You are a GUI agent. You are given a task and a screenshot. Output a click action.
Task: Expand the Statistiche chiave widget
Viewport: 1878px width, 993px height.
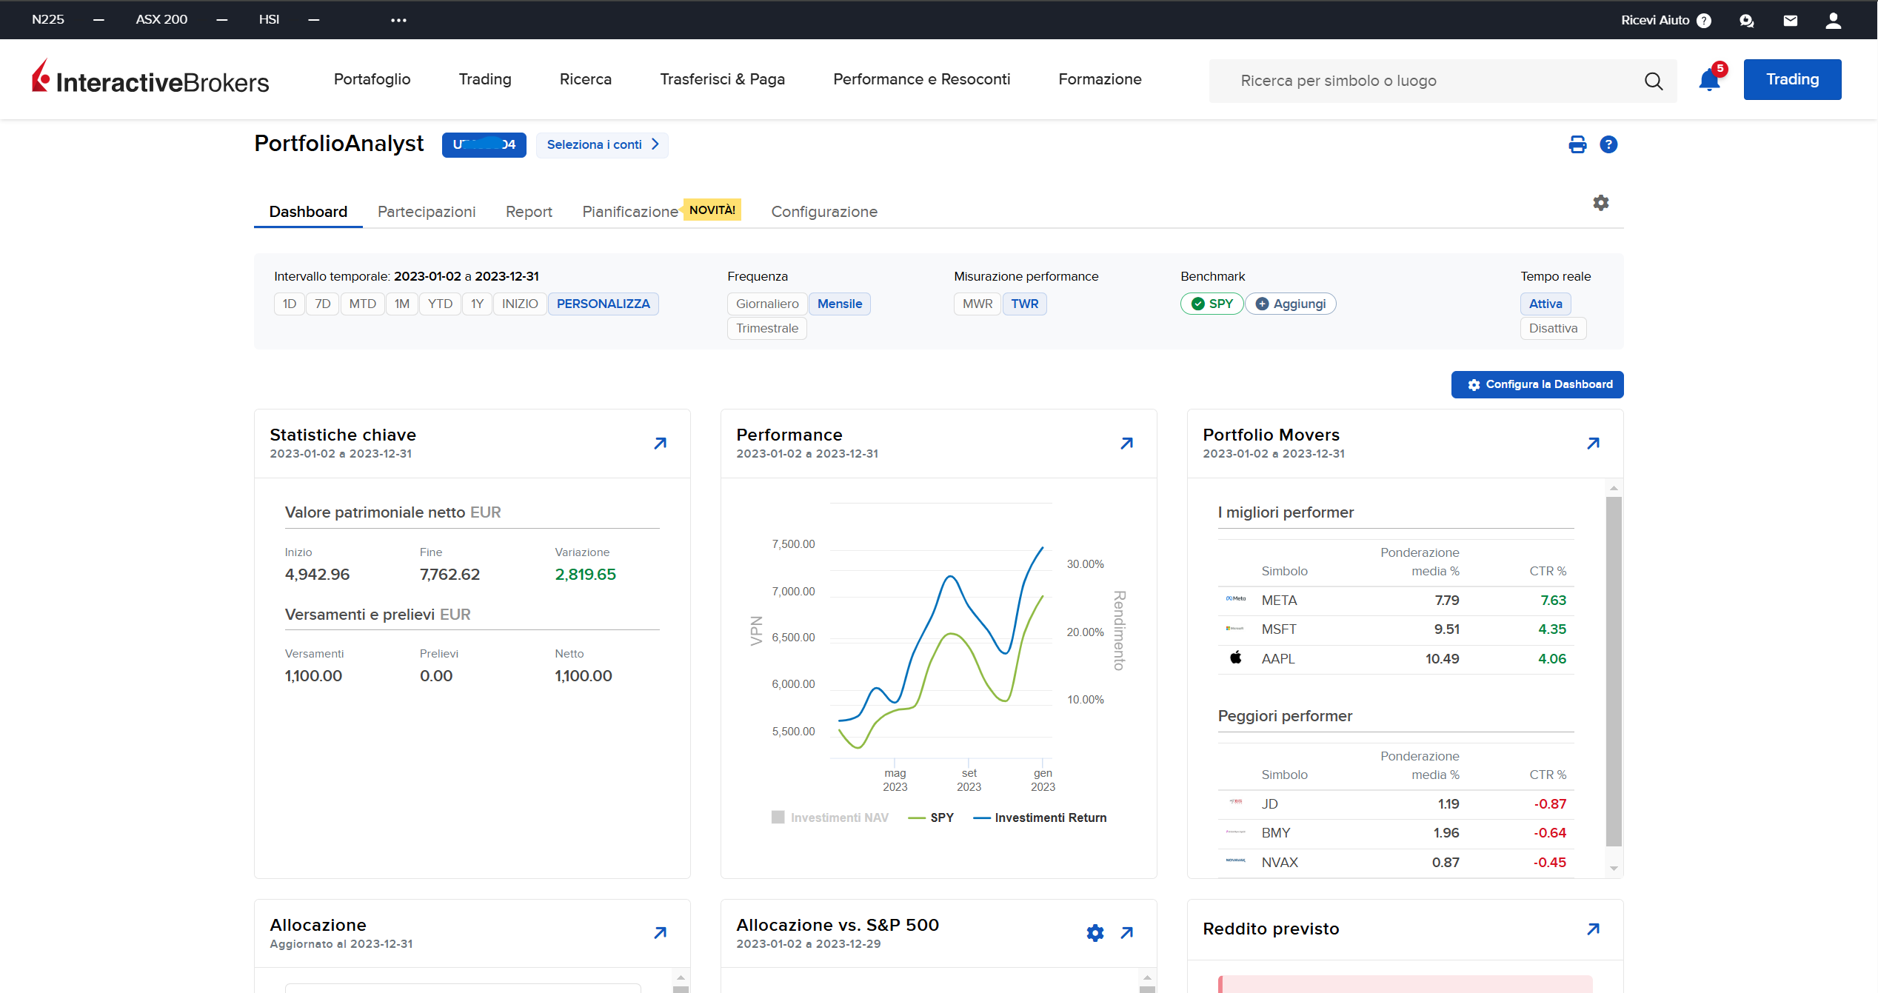(x=661, y=443)
